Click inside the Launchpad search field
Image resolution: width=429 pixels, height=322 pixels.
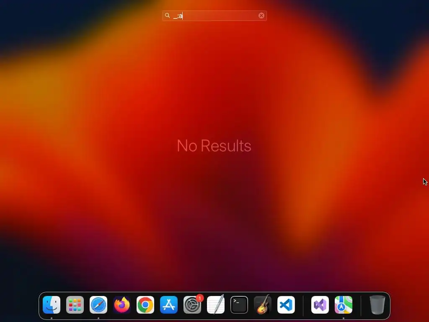click(x=214, y=16)
